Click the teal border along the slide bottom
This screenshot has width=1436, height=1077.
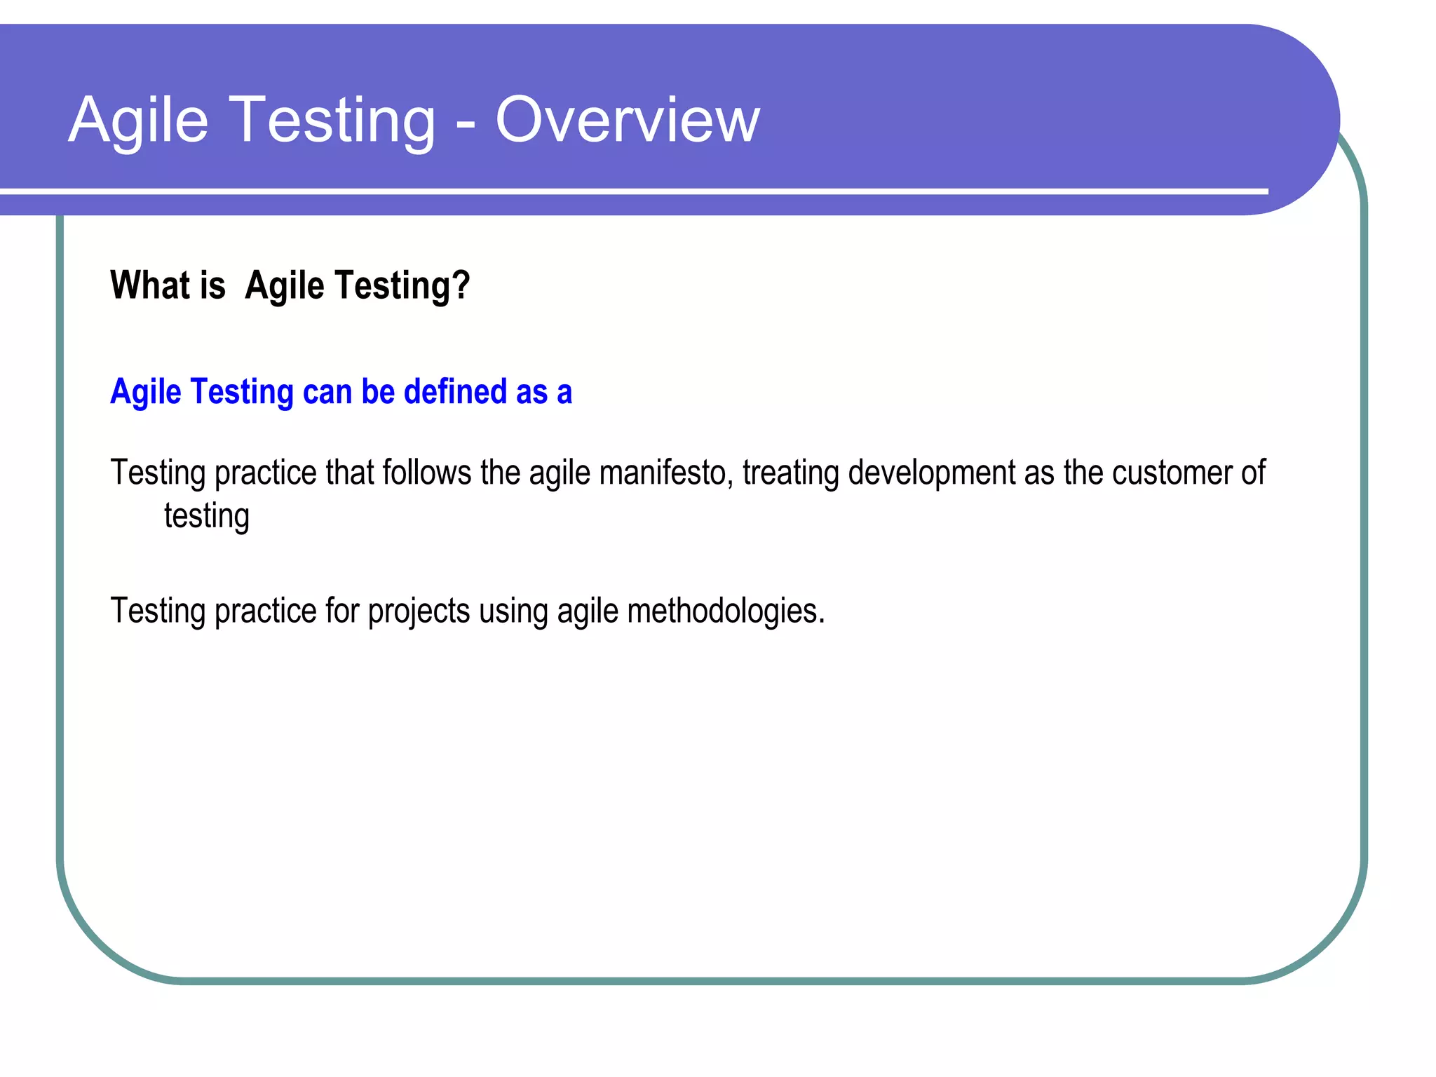coord(701,981)
